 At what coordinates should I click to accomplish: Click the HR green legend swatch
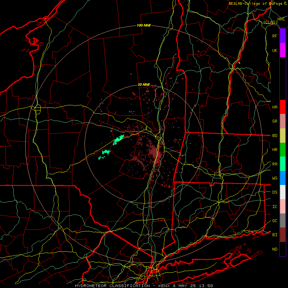(283, 149)
